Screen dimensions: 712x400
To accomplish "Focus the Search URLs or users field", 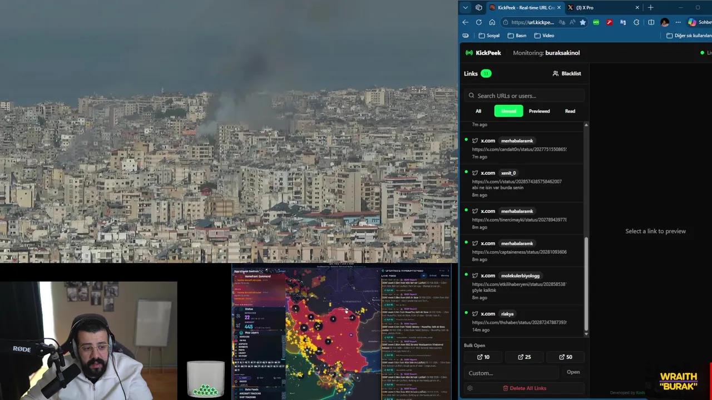I will click(525, 96).
